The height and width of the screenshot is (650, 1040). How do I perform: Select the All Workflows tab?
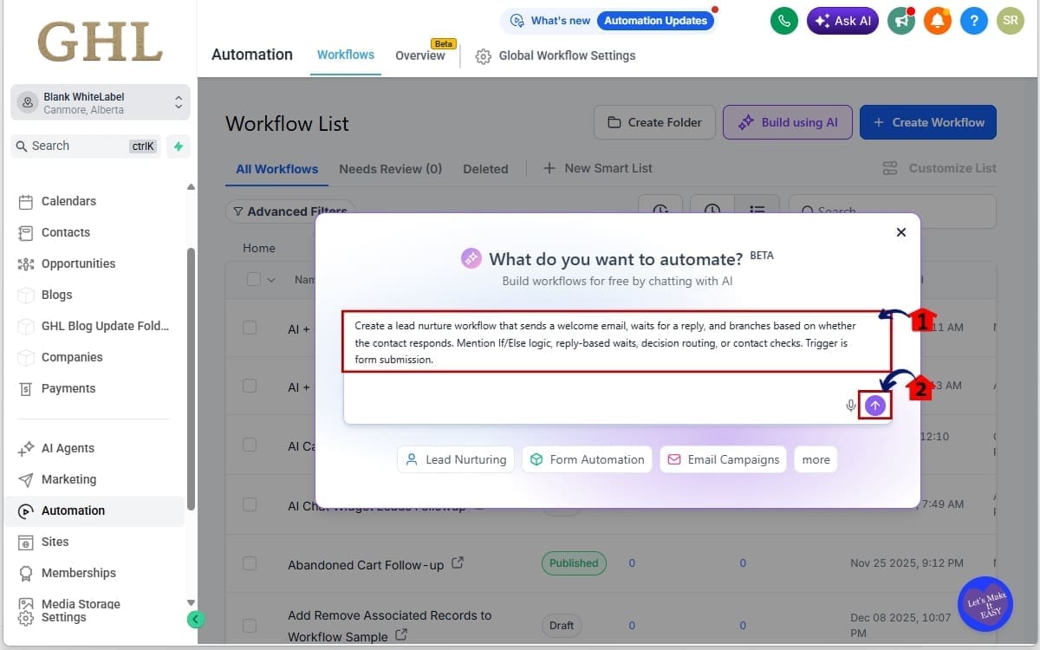(277, 169)
